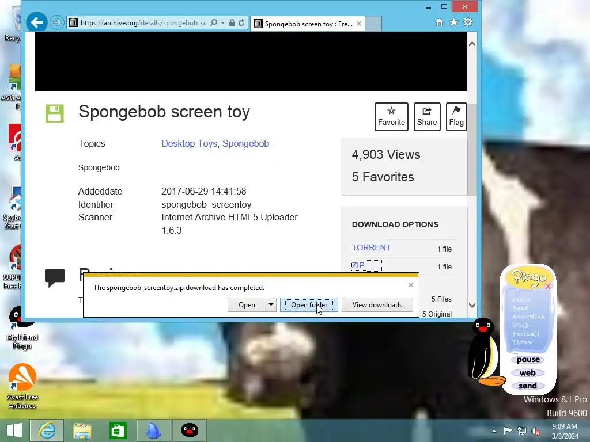Screen dimensions: 590x442
Task: Click Internet Explorer taskbar icon
Action: (x=47, y=430)
